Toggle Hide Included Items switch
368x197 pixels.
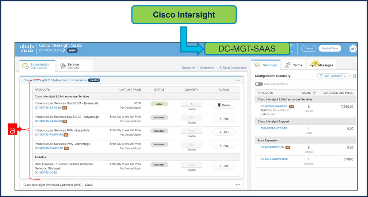click(259, 84)
